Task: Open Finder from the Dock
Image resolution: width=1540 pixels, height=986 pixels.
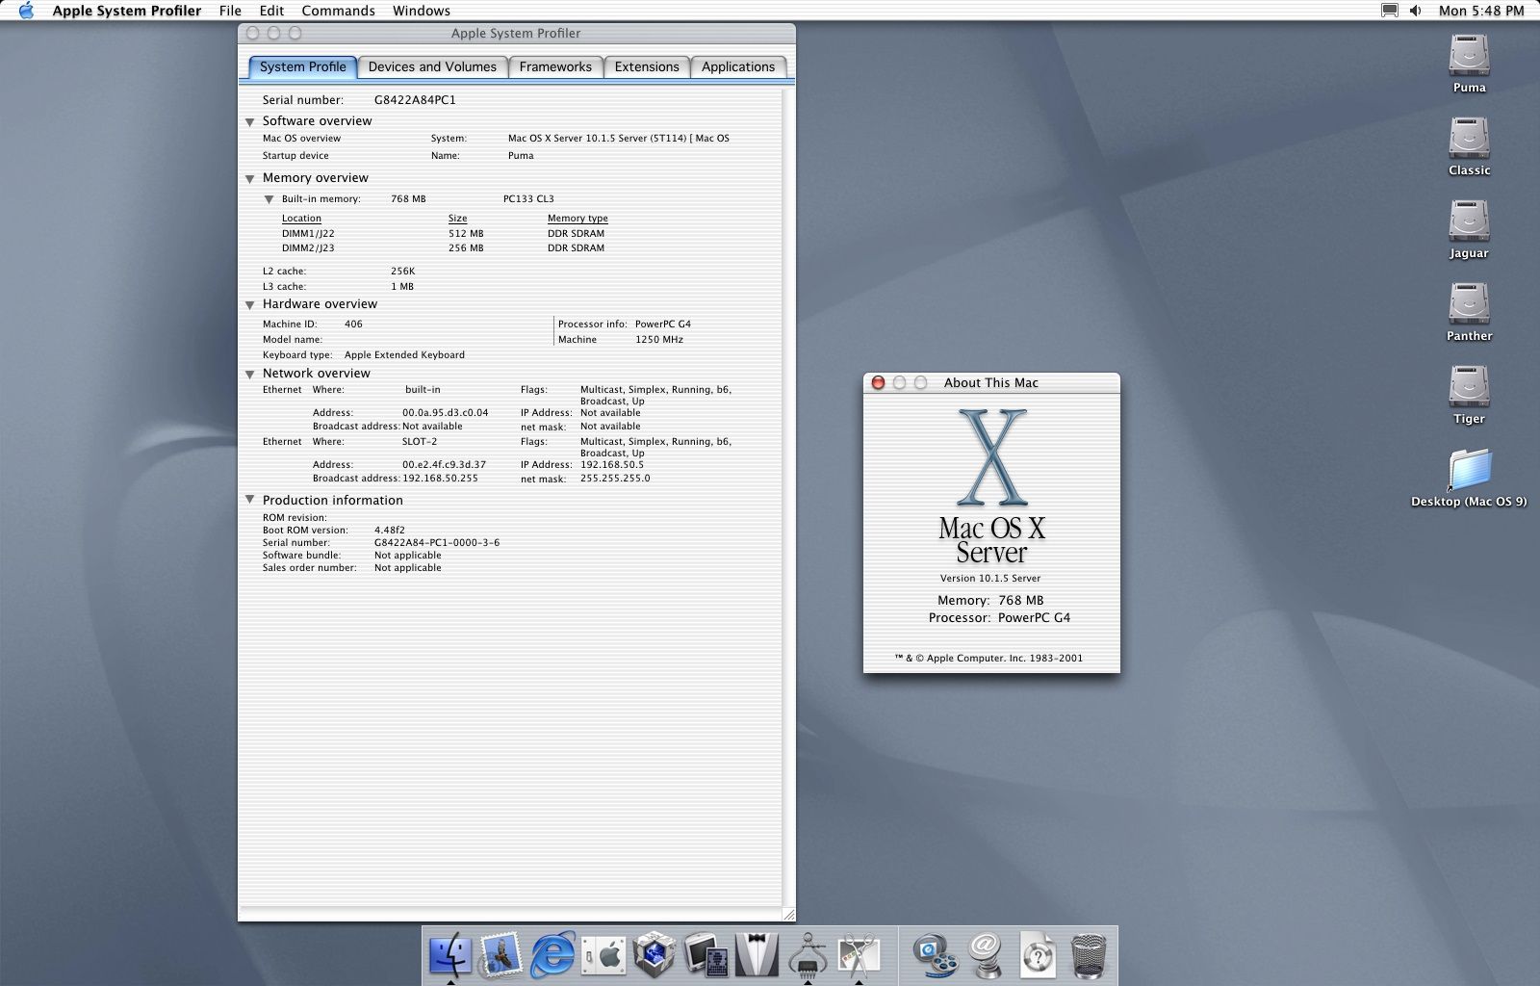Action: coord(449,955)
